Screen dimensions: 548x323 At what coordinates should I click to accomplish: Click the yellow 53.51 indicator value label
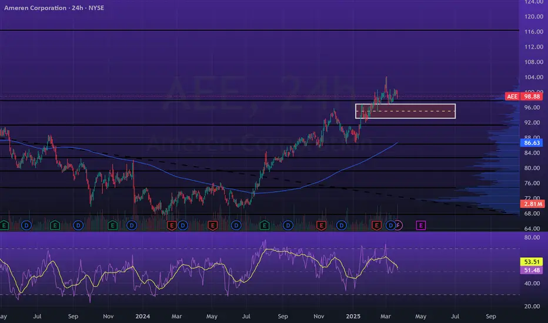click(x=532, y=262)
